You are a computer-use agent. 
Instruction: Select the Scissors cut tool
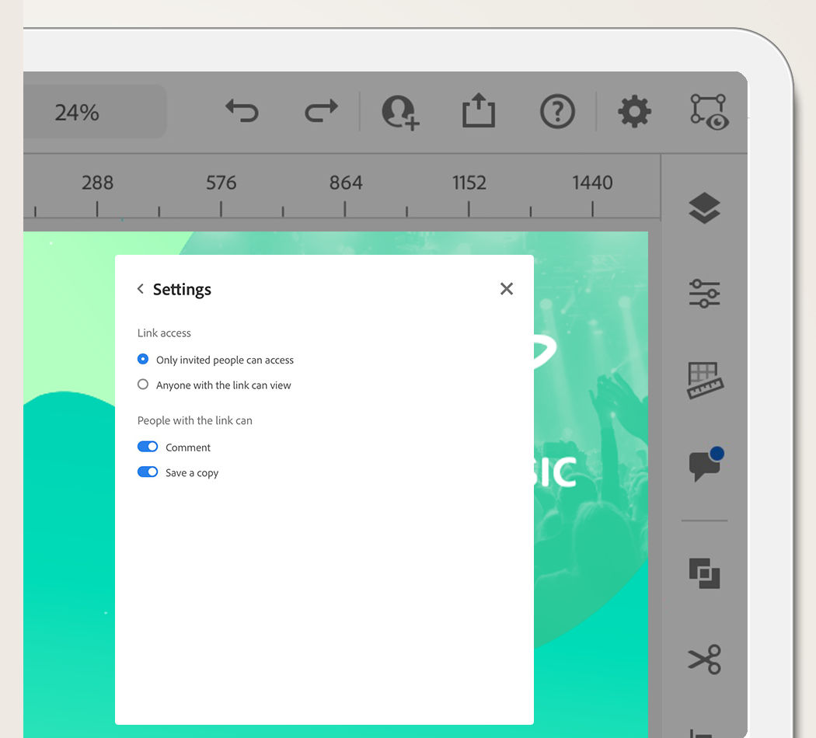click(x=704, y=660)
